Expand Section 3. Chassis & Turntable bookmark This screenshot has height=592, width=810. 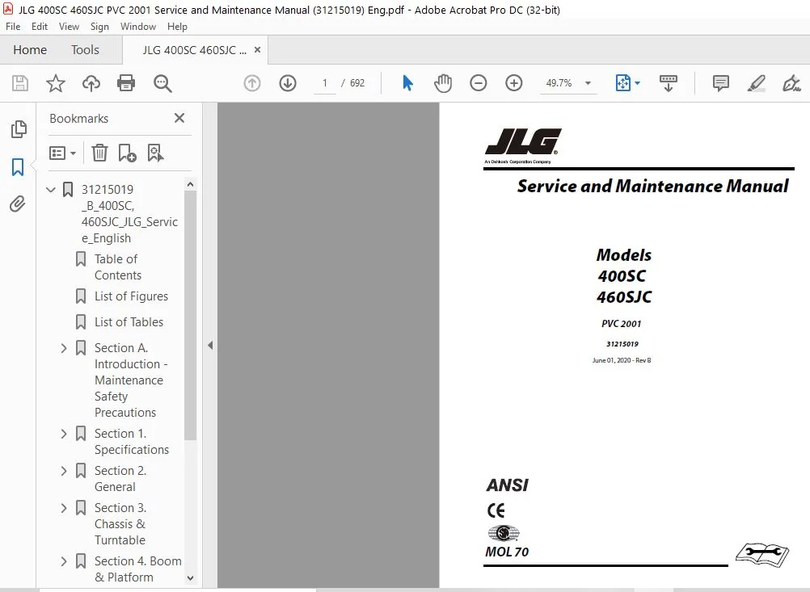(x=64, y=508)
